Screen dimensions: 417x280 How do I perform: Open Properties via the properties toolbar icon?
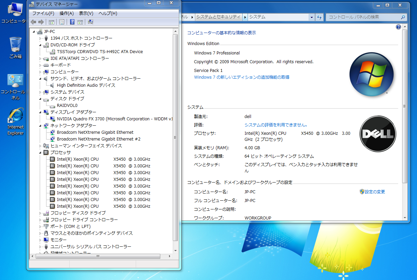(x=62, y=22)
